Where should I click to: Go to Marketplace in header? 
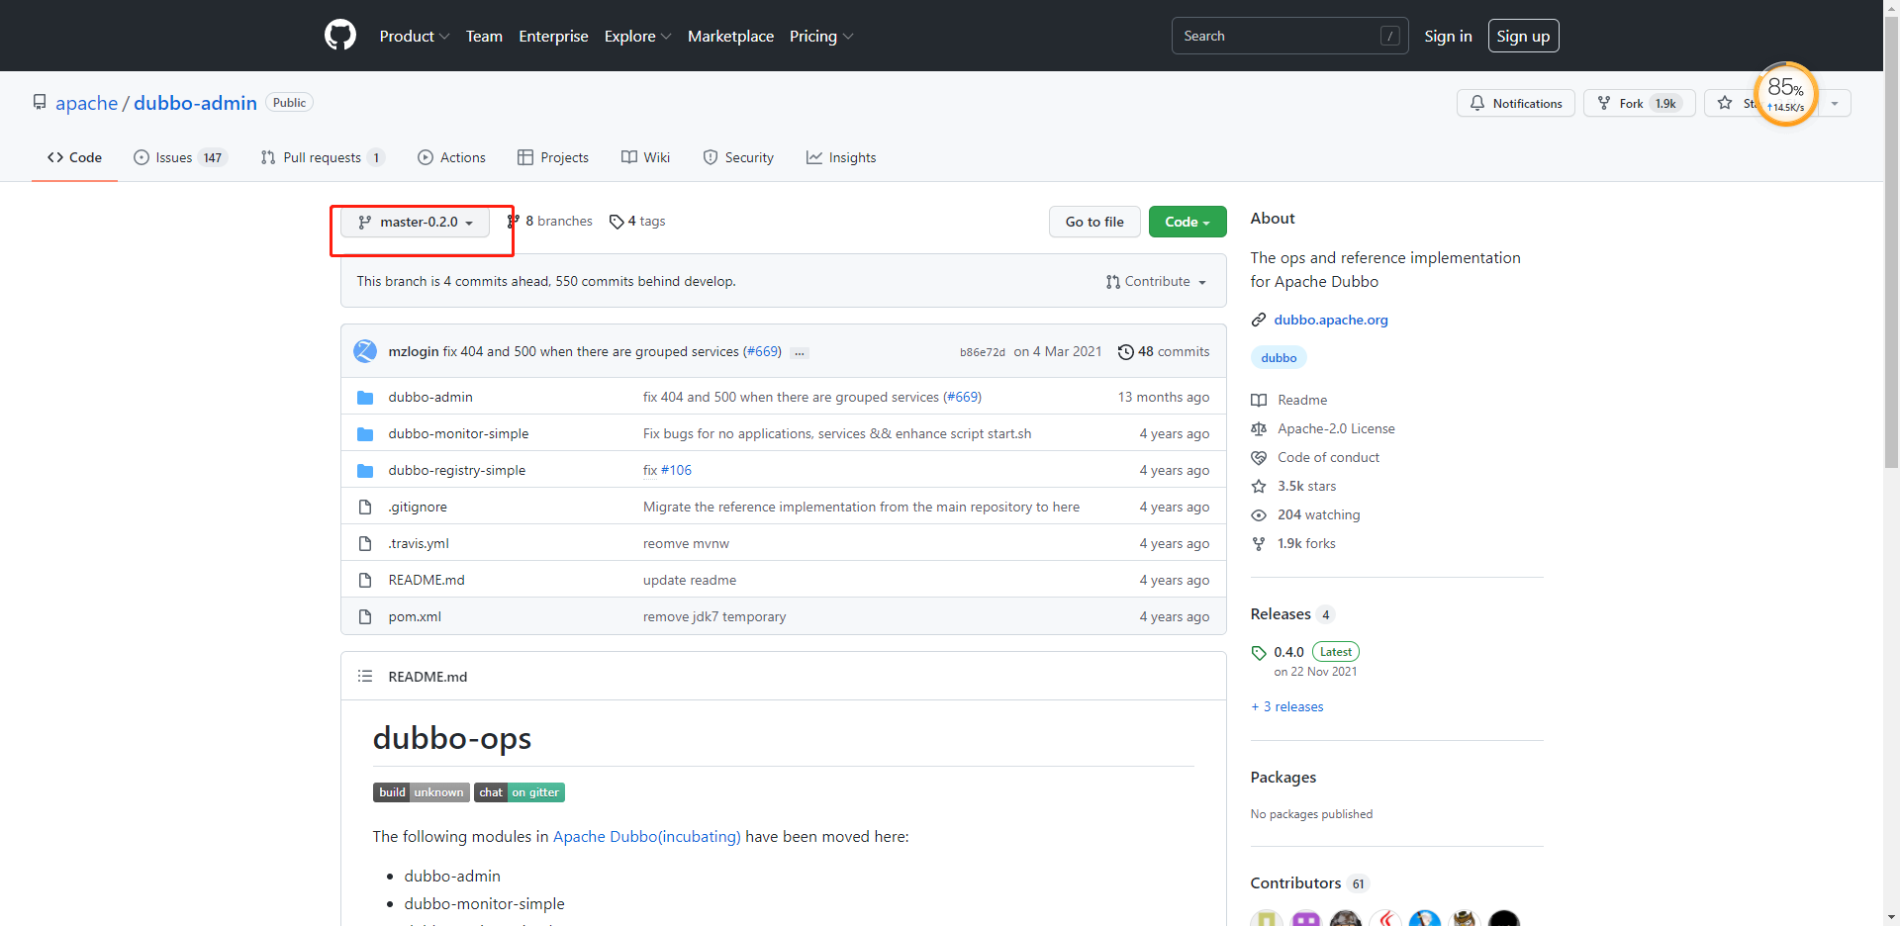[730, 36]
